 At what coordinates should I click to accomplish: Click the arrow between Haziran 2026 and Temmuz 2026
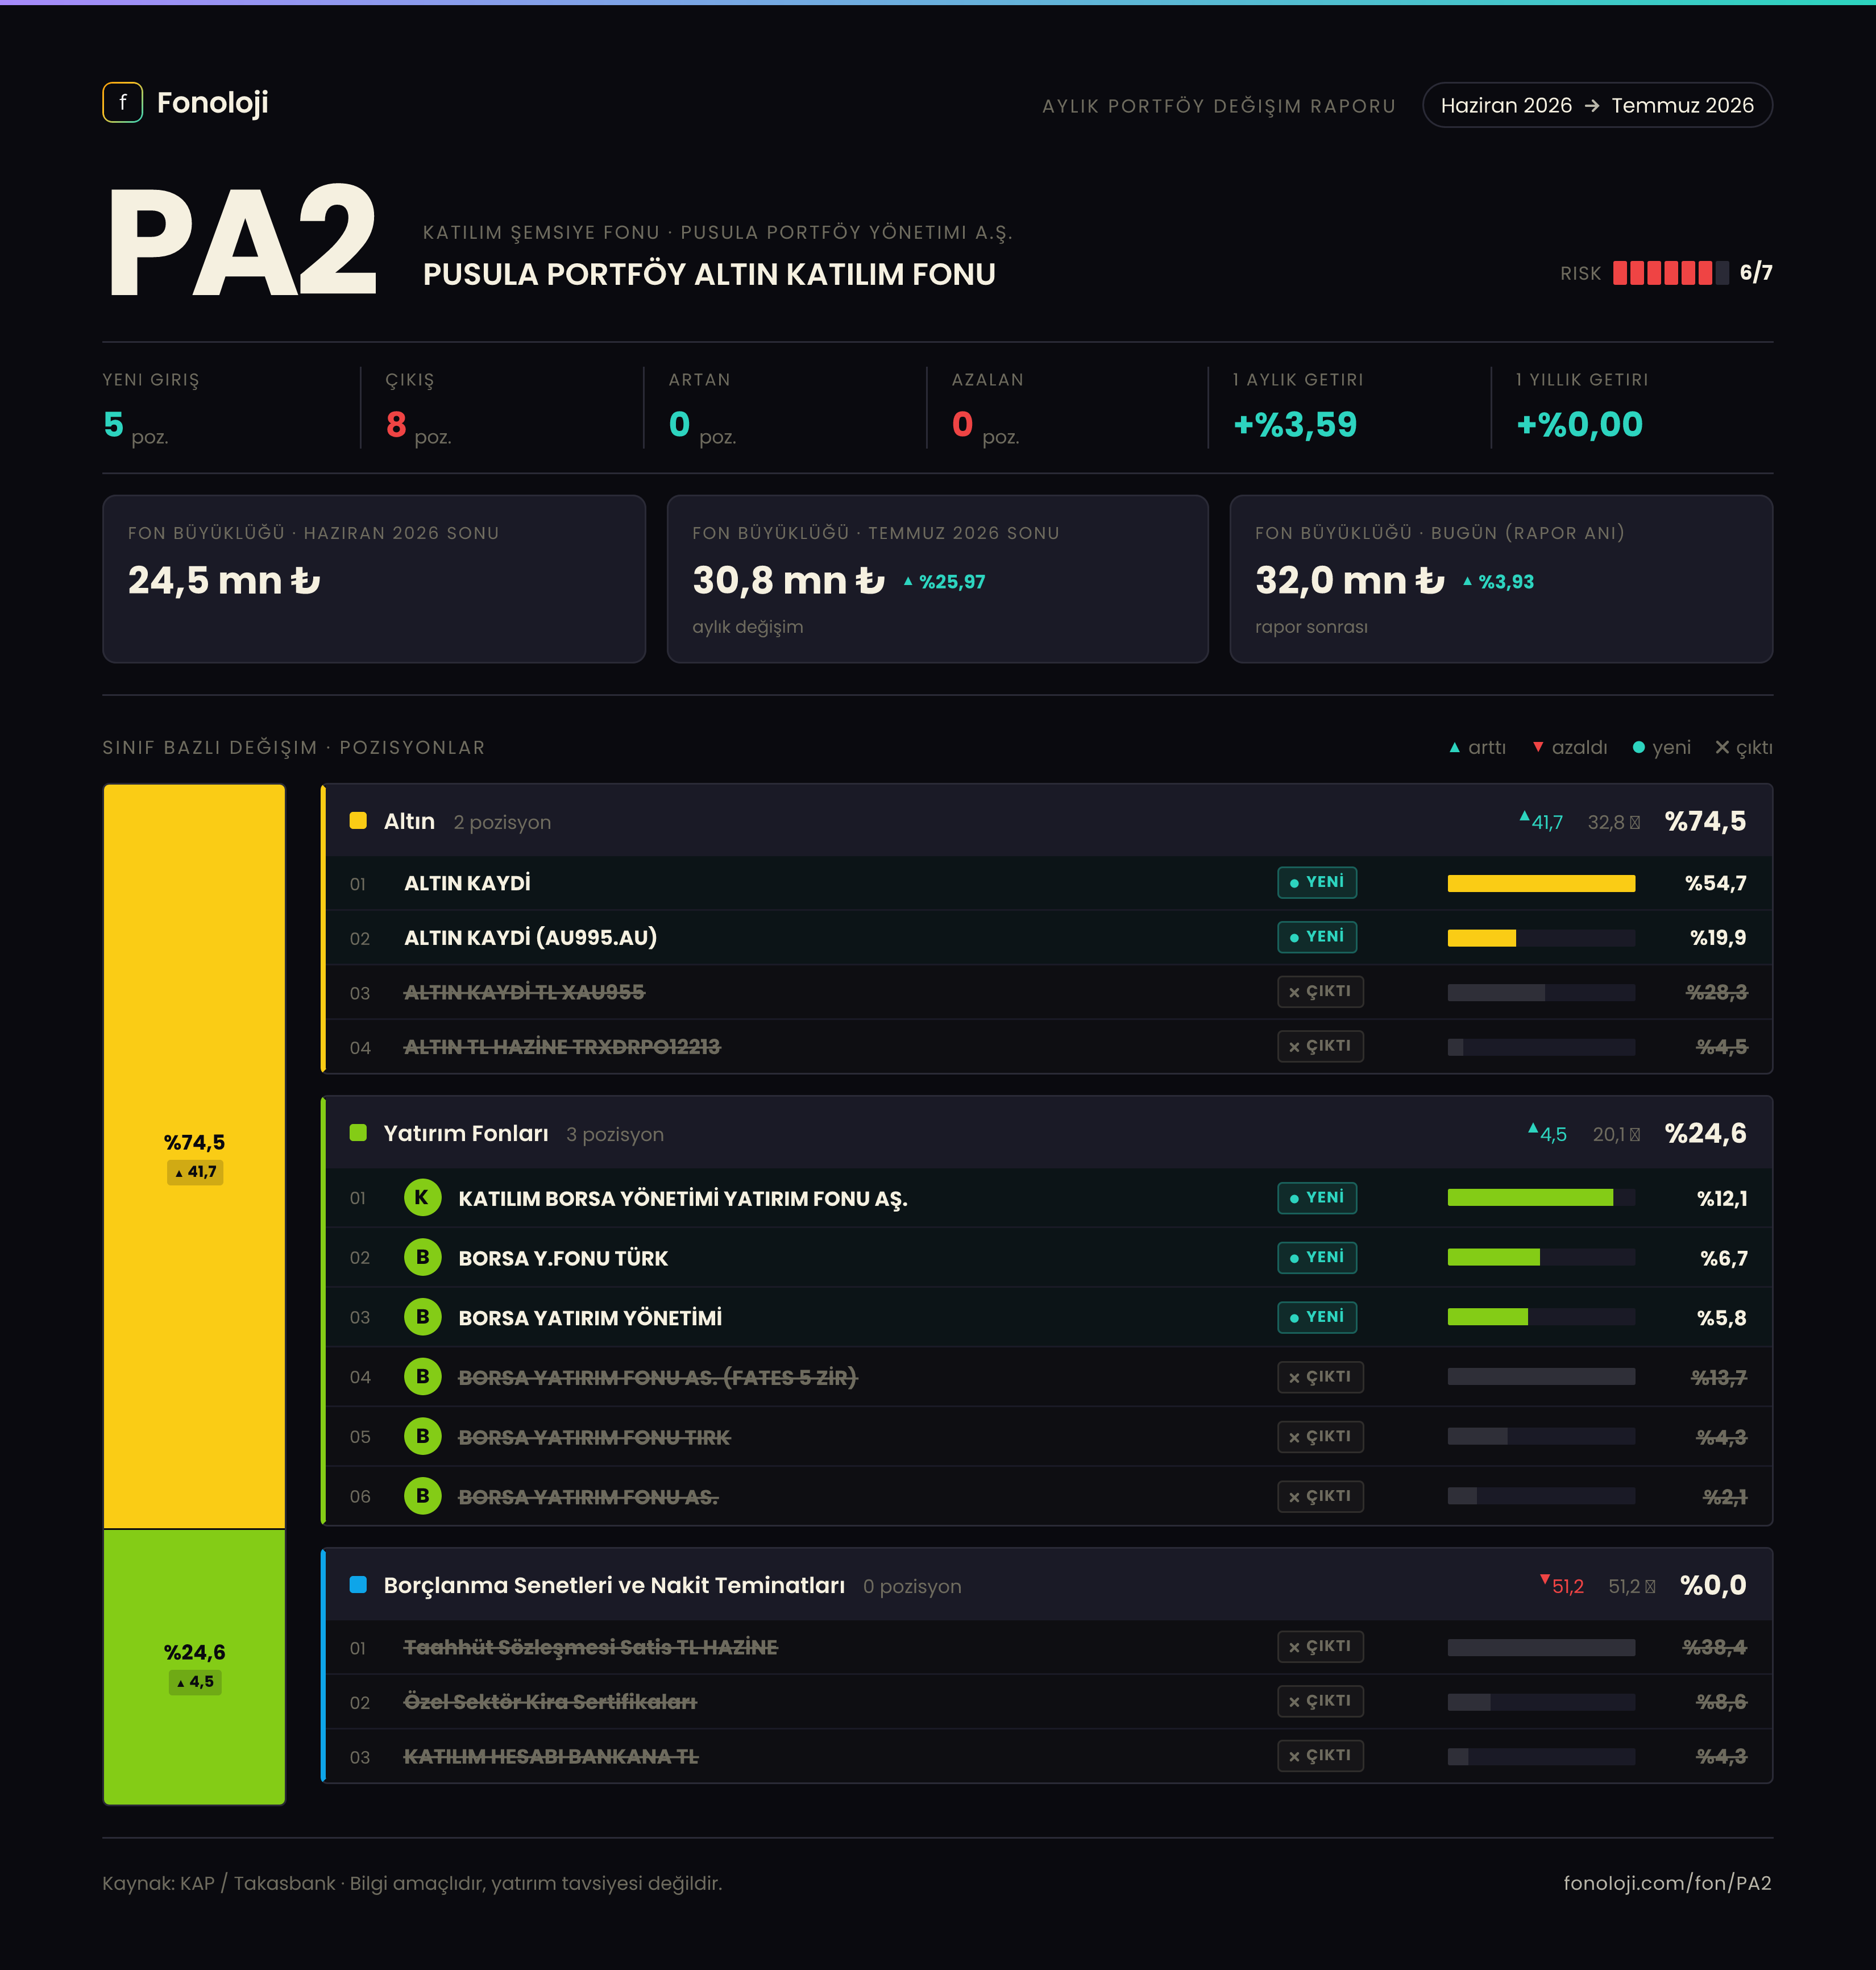[x=1592, y=106]
